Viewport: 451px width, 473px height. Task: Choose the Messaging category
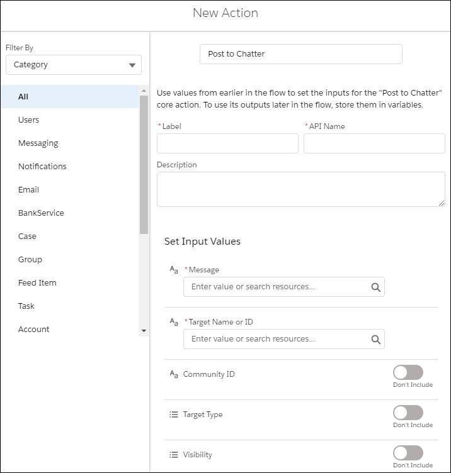coord(70,143)
